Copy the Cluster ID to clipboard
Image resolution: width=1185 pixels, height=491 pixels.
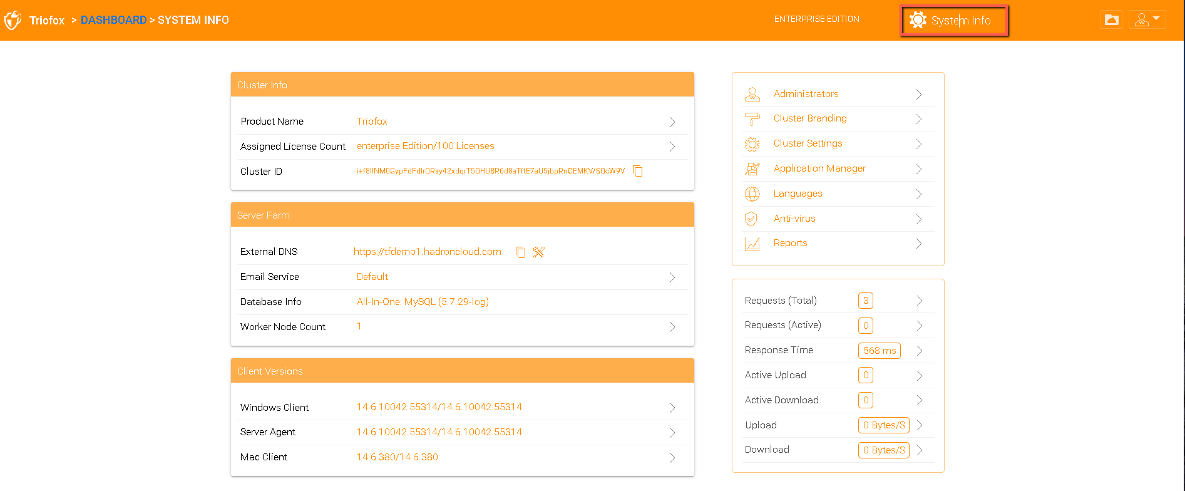[x=638, y=171]
